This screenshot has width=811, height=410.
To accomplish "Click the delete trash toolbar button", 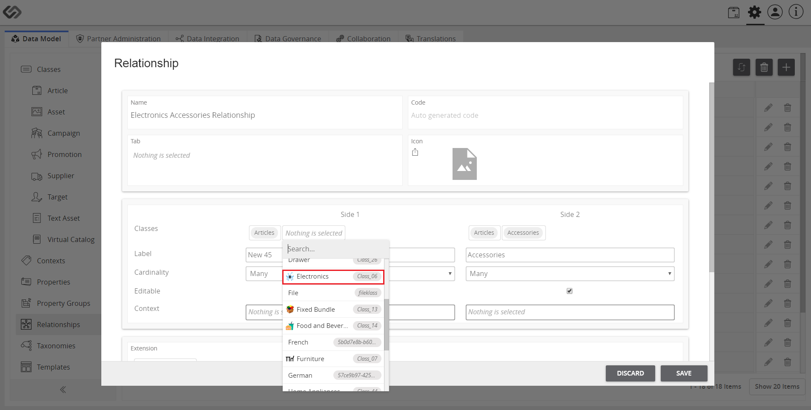I will 764,67.
